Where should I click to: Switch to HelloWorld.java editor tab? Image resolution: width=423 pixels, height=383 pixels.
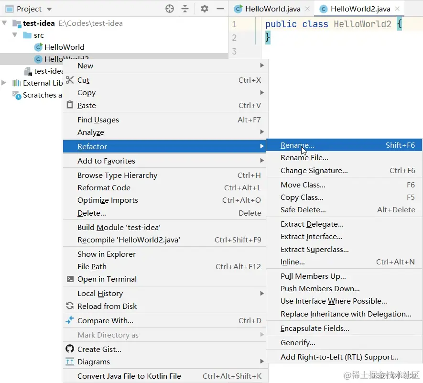[272, 9]
